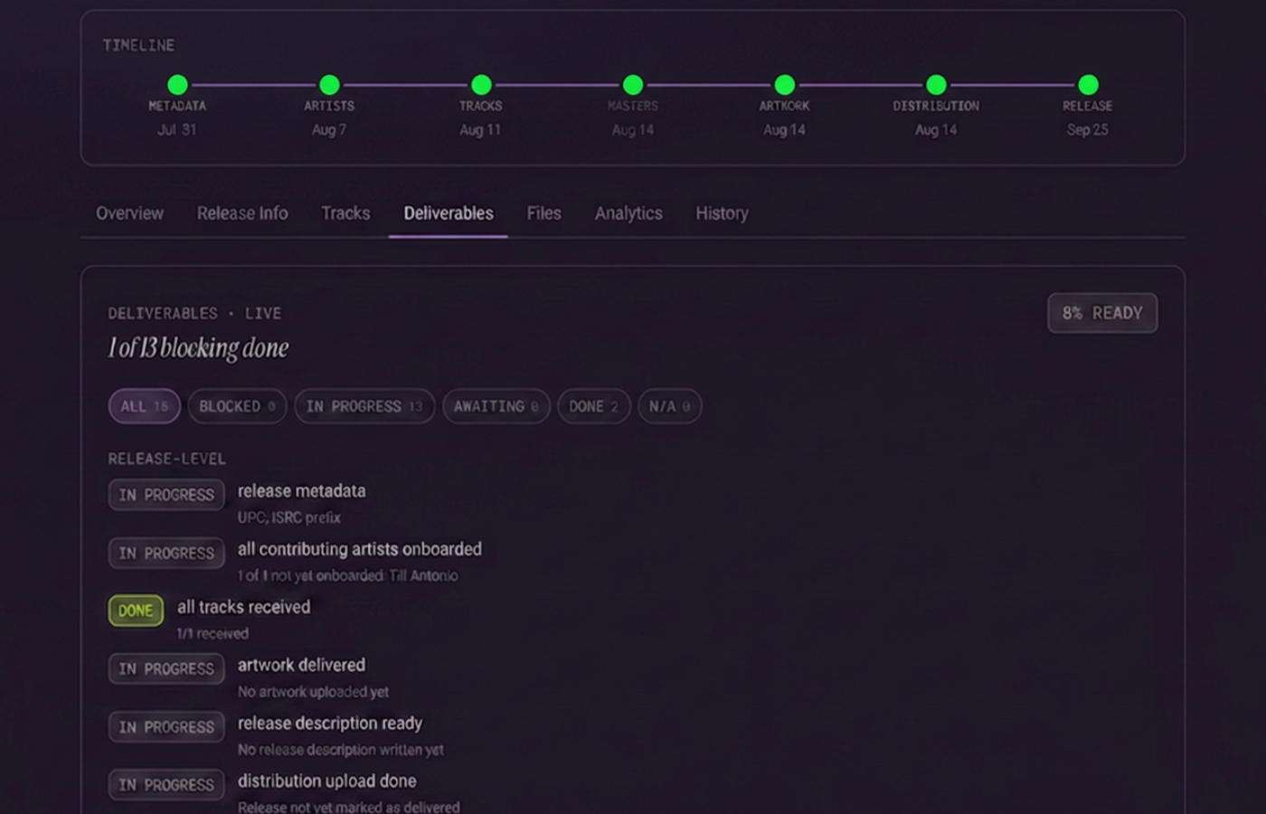The height and width of the screenshot is (814, 1266).
Task: Click status badge for artwork delivered
Action: tap(166, 668)
